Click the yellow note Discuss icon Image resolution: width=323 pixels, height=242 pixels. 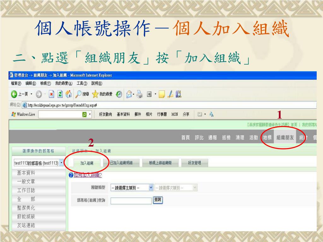coord(161,94)
